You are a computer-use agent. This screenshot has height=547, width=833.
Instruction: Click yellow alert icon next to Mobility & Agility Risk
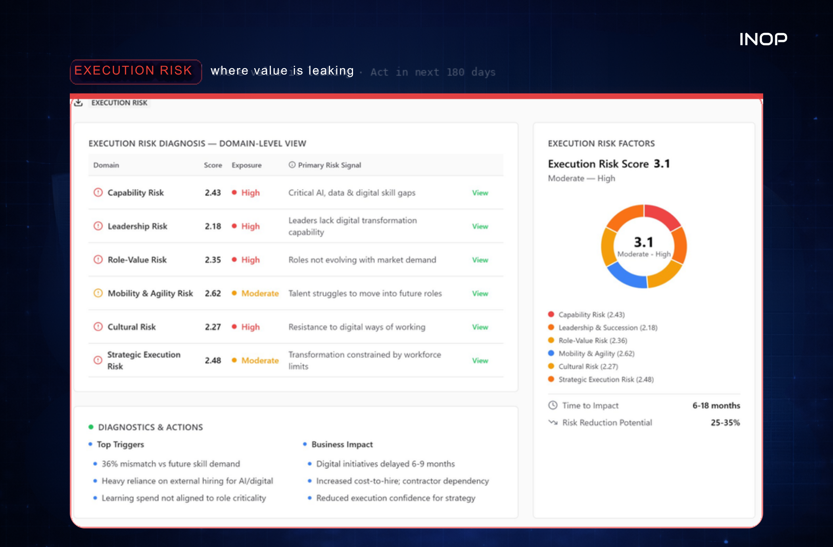click(98, 293)
